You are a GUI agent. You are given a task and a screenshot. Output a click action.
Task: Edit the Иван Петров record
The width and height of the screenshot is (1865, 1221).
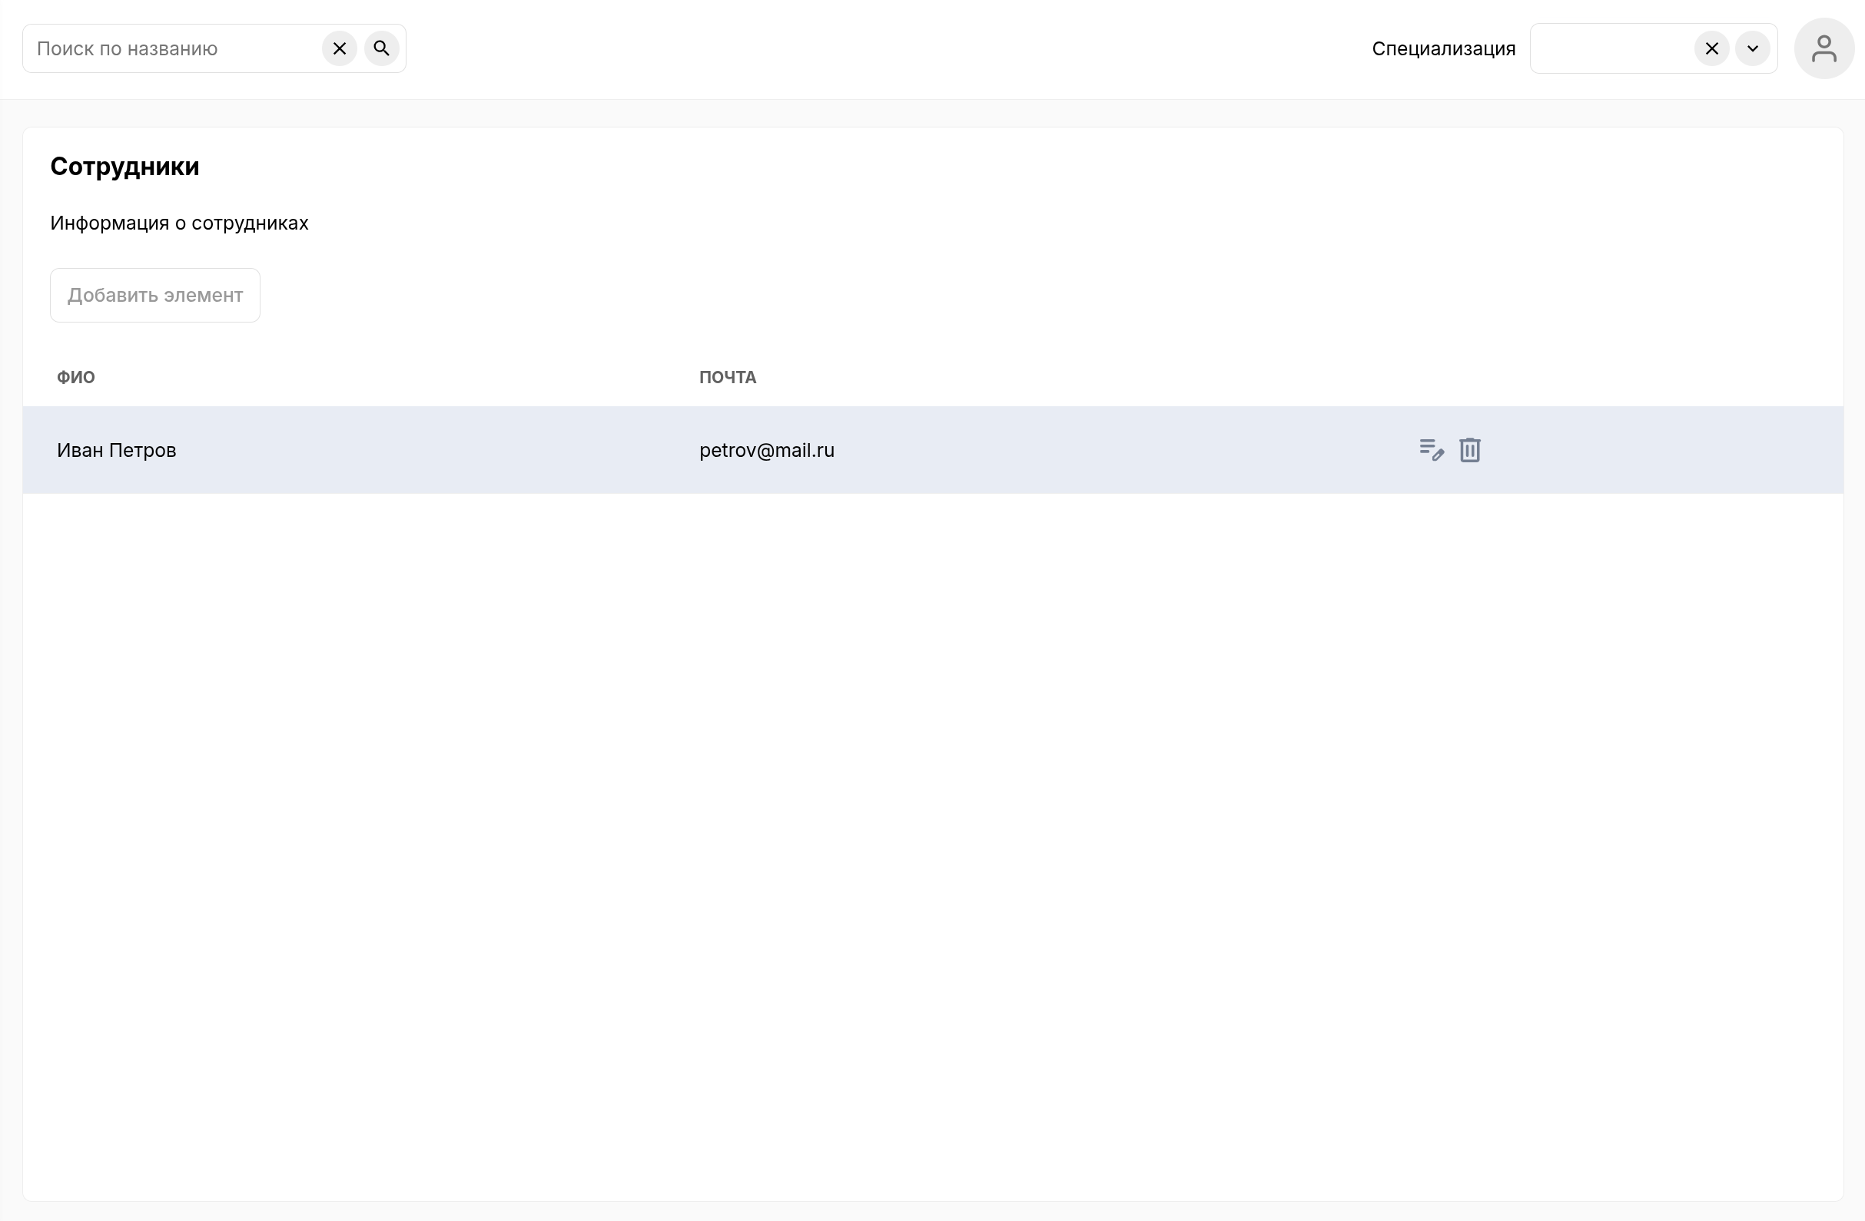[1431, 449]
